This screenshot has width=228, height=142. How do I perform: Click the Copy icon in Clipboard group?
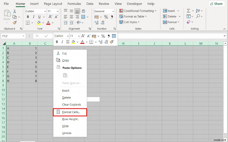(x=15, y=17)
